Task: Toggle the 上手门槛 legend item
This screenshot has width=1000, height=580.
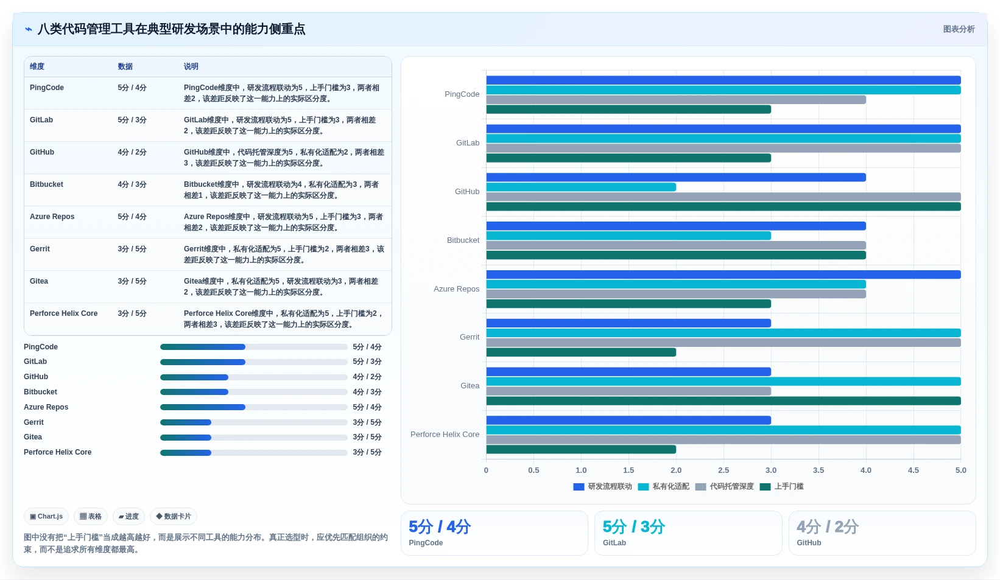Action: pos(782,487)
